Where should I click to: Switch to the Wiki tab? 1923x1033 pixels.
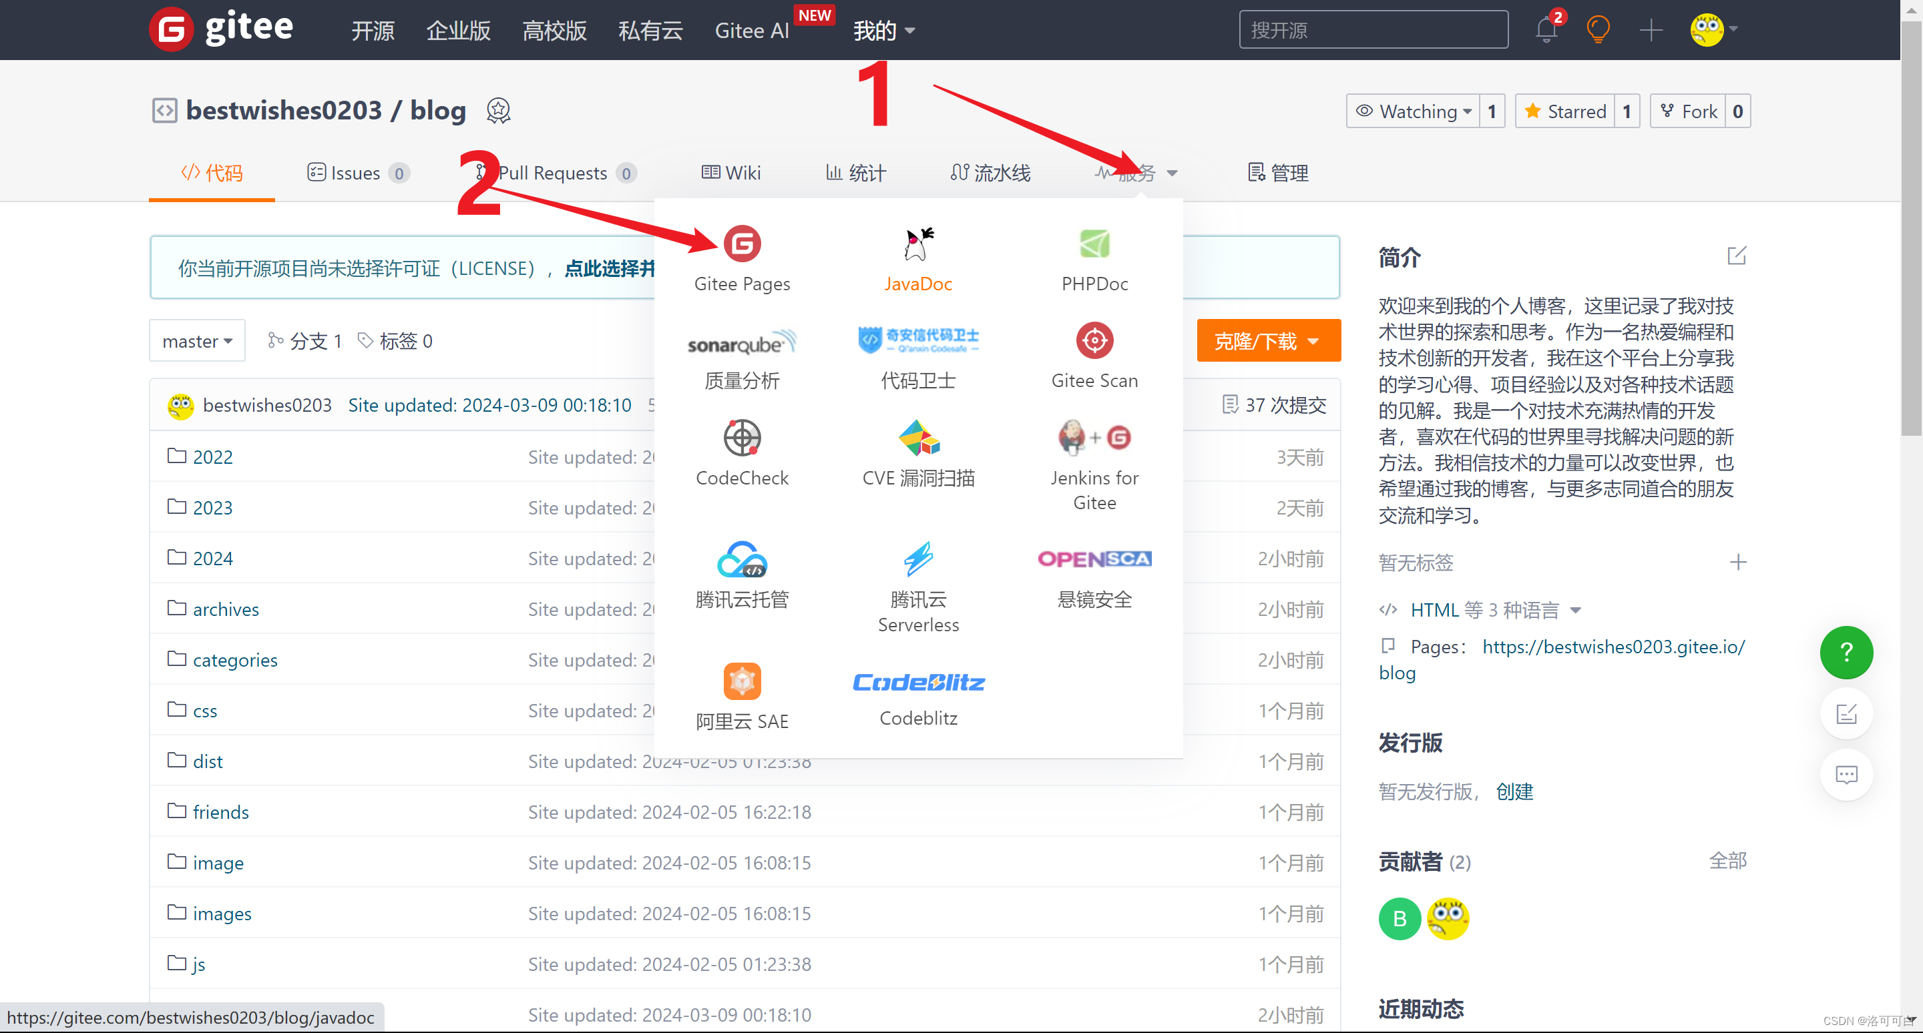pos(731,173)
